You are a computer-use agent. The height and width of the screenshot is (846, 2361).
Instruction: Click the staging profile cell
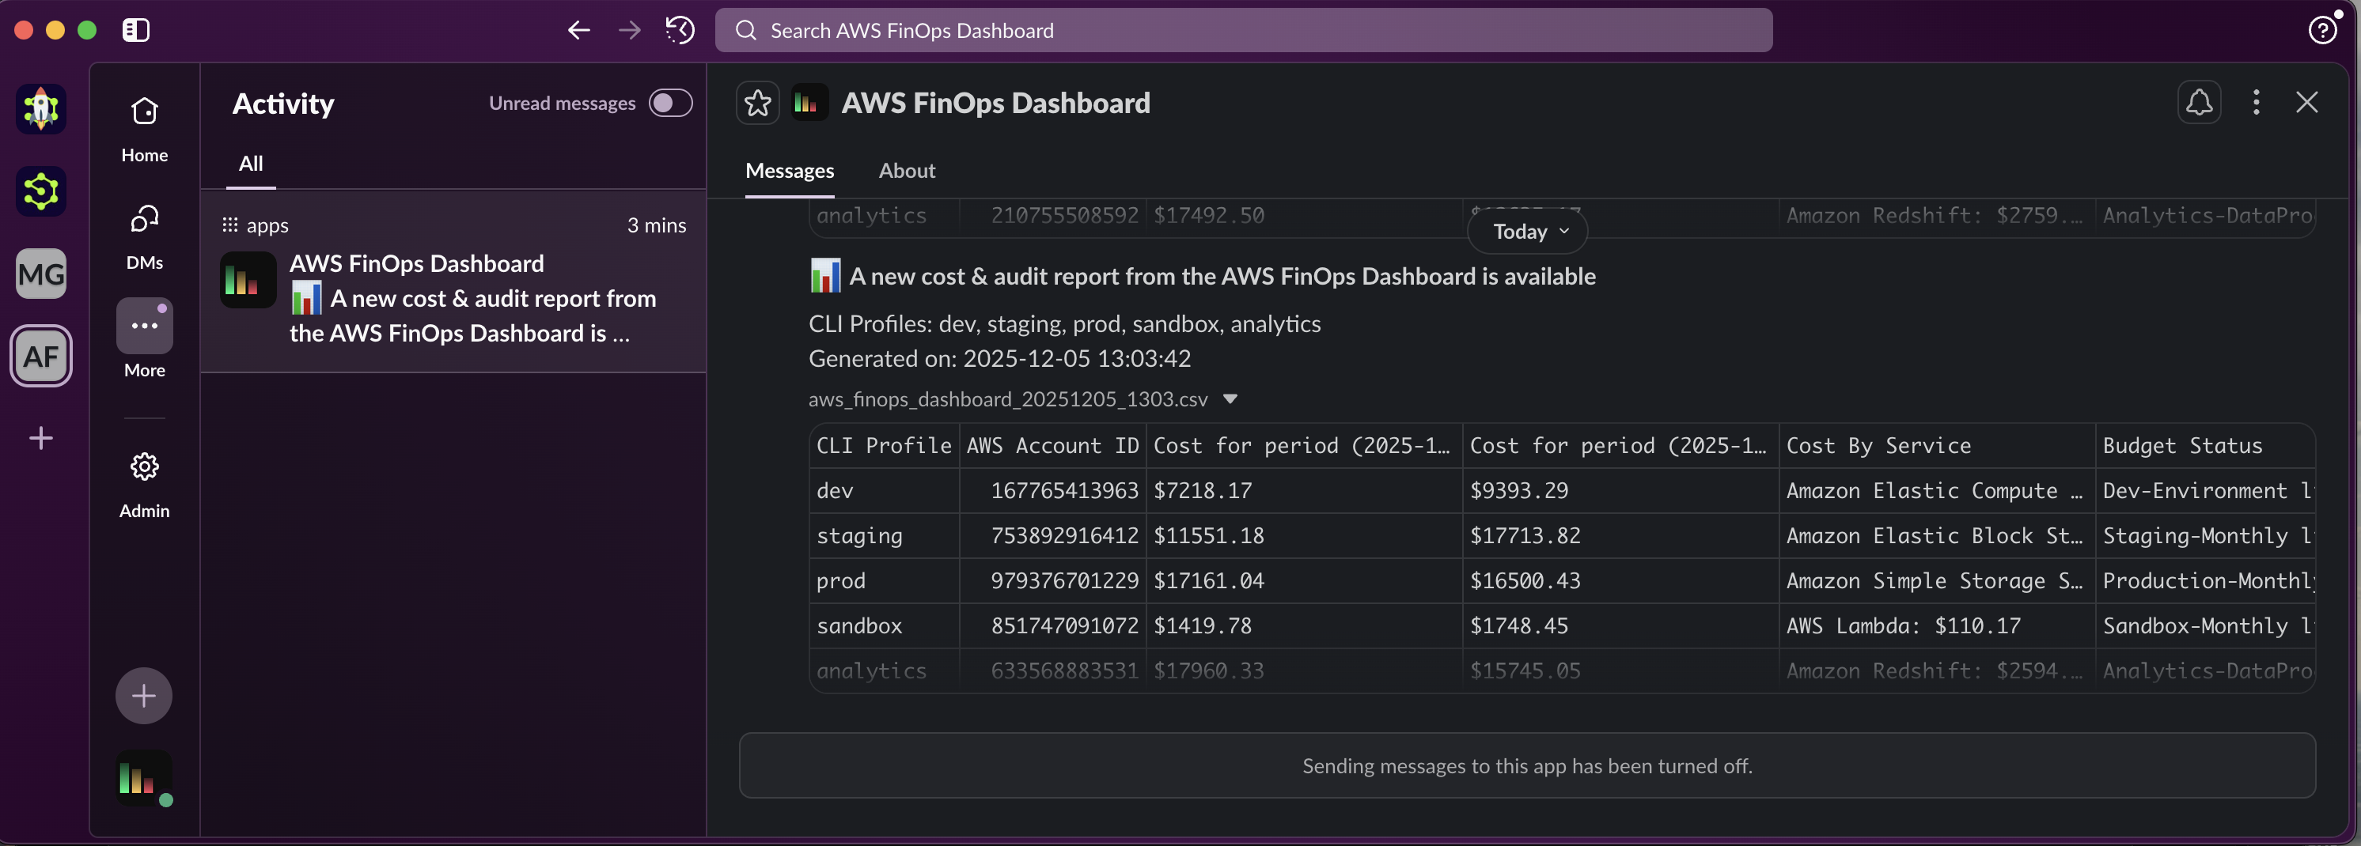click(885, 535)
